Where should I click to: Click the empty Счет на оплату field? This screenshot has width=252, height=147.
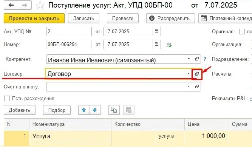(x=115, y=87)
